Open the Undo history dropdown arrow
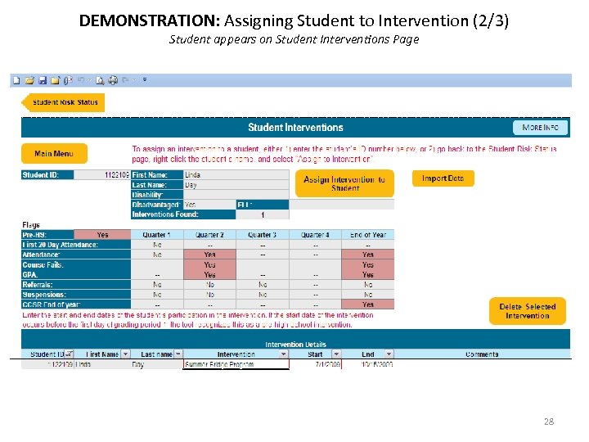This screenshot has width=589, height=442. pyautogui.click(x=89, y=80)
